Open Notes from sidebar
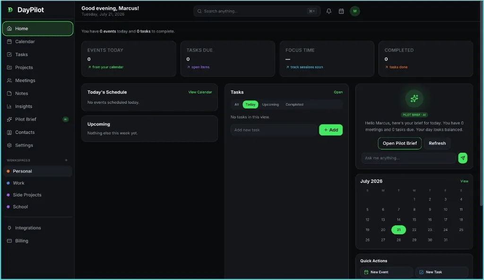 (x=38, y=93)
